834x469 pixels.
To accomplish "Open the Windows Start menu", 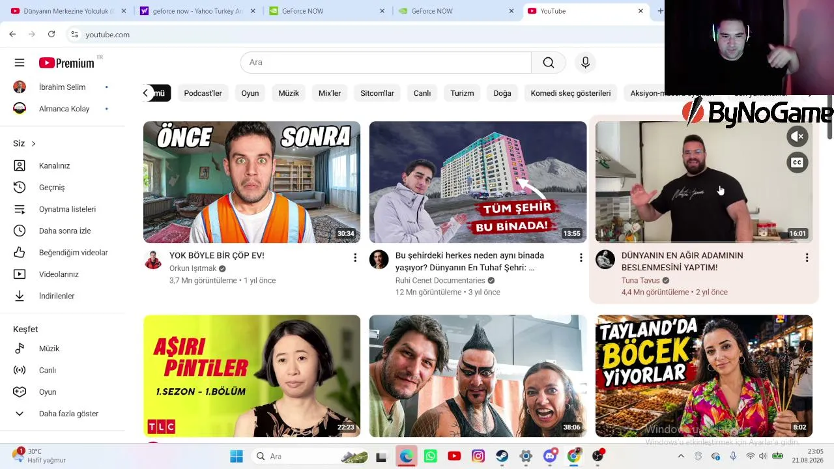I will (237, 456).
